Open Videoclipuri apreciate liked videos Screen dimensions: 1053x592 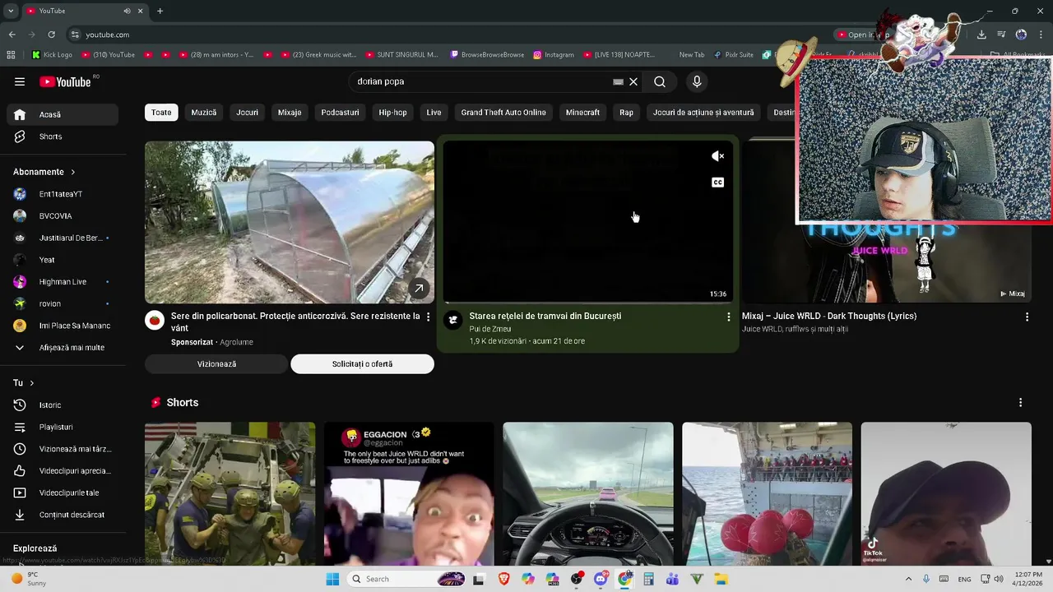63,470
